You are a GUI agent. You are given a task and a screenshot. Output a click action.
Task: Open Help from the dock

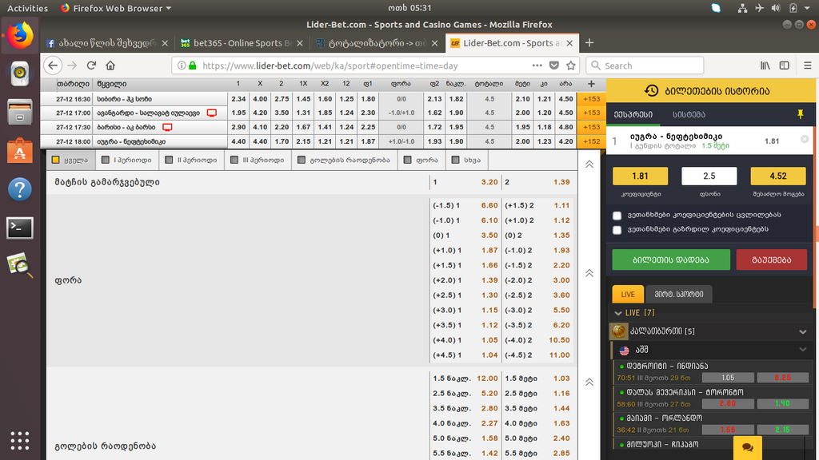pyautogui.click(x=20, y=188)
